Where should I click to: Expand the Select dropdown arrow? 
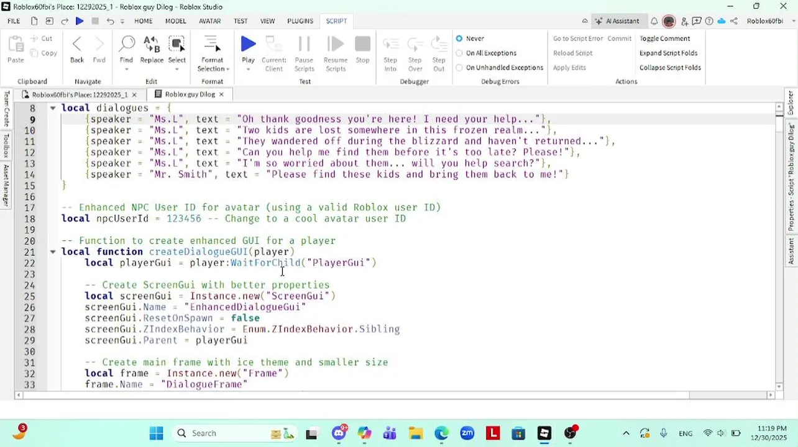pyautogui.click(x=177, y=69)
